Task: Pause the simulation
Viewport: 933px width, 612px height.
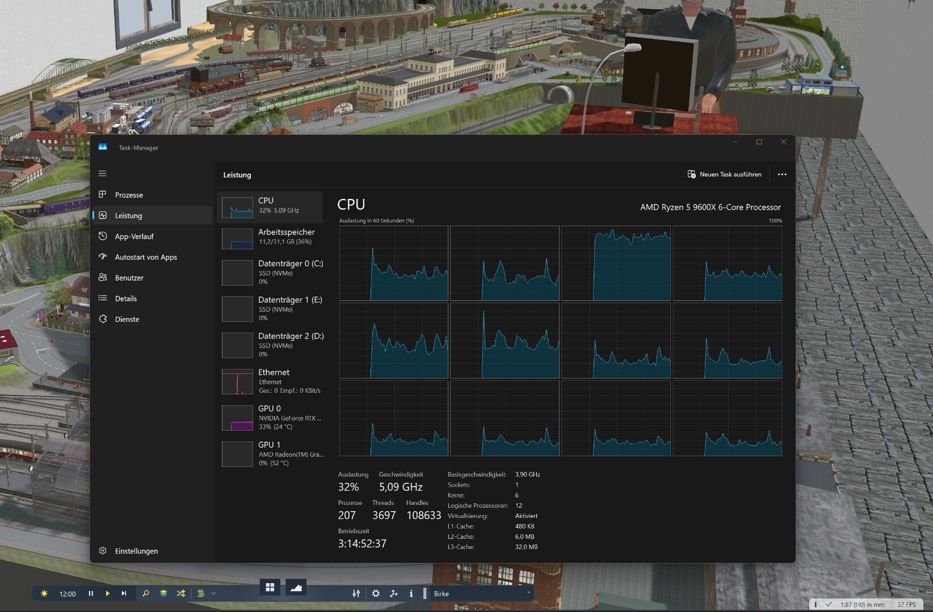Action: 91,593
